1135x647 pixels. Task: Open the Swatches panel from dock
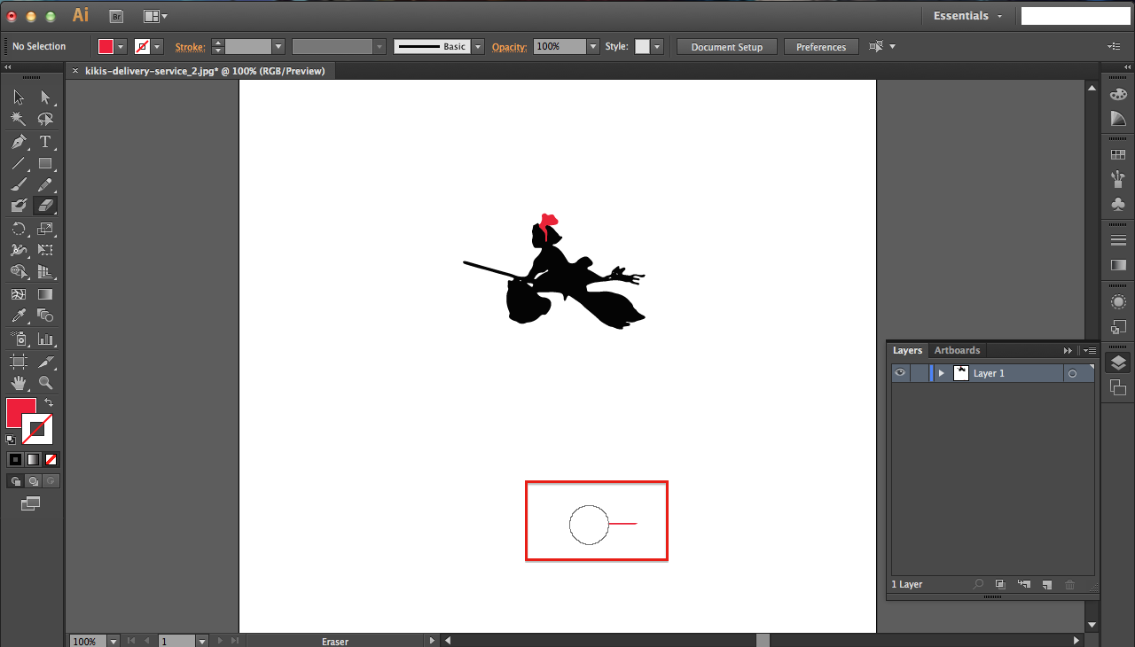[1118, 154]
